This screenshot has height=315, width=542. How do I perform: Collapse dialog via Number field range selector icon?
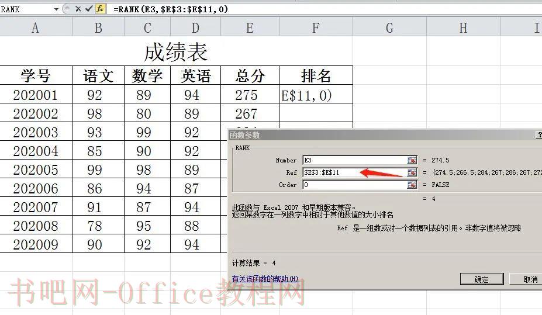coord(412,160)
